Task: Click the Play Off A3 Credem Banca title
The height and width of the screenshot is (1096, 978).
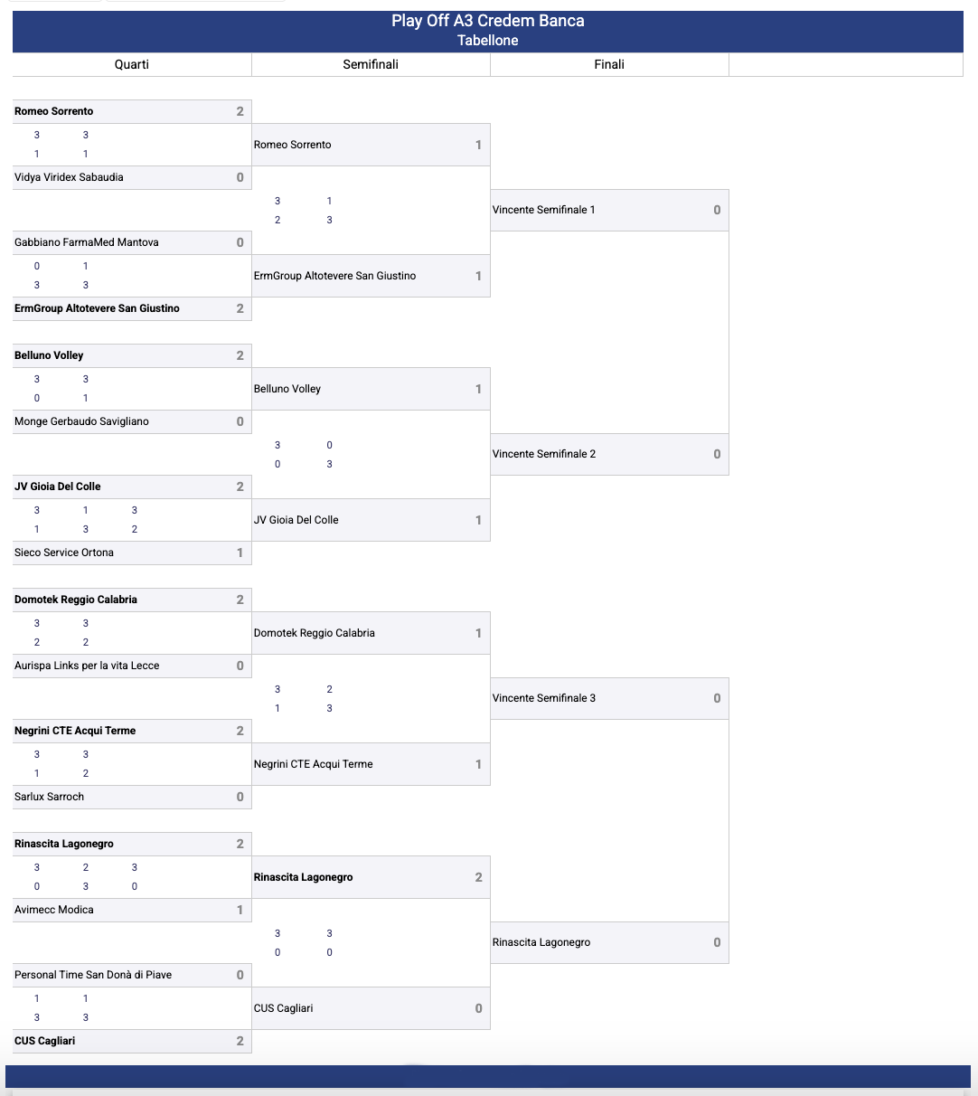Action: tap(487, 21)
